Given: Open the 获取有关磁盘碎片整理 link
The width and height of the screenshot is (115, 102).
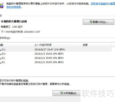Looking at the screenshot, I should point(103,4).
